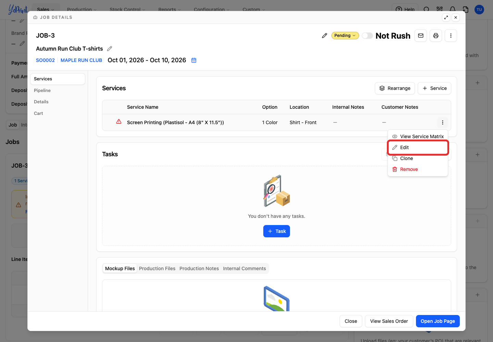Click the document icon in top bar

point(466,10)
